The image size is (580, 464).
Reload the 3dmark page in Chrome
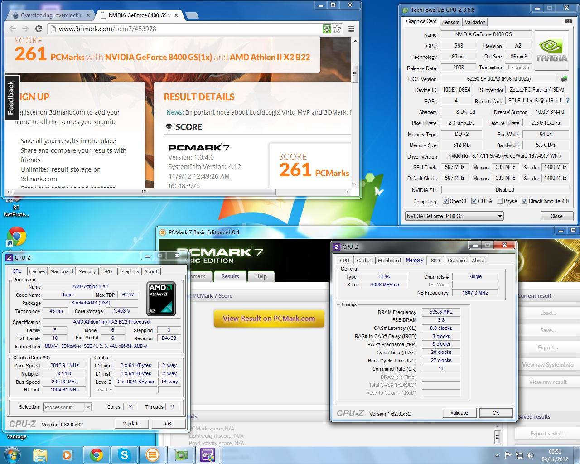pos(39,29)
